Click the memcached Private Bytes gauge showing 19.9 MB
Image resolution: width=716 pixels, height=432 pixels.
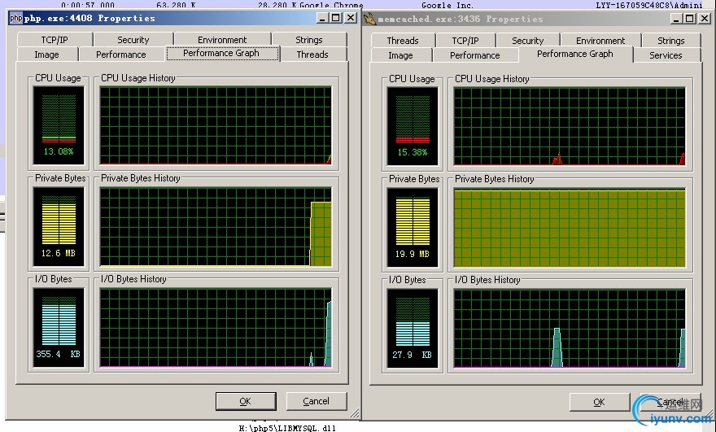(412, 227)
